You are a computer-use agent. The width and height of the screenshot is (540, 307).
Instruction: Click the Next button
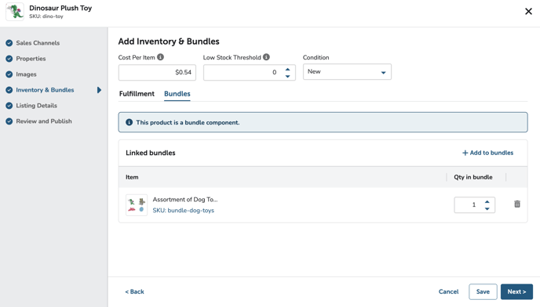pyautogui.click(x=516, y=291)
